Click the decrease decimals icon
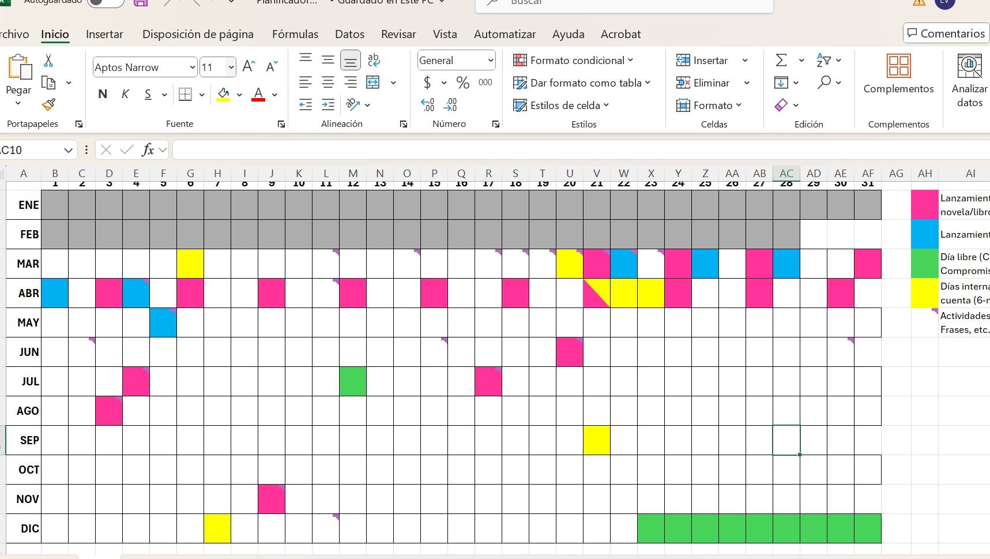 (450, 104)
